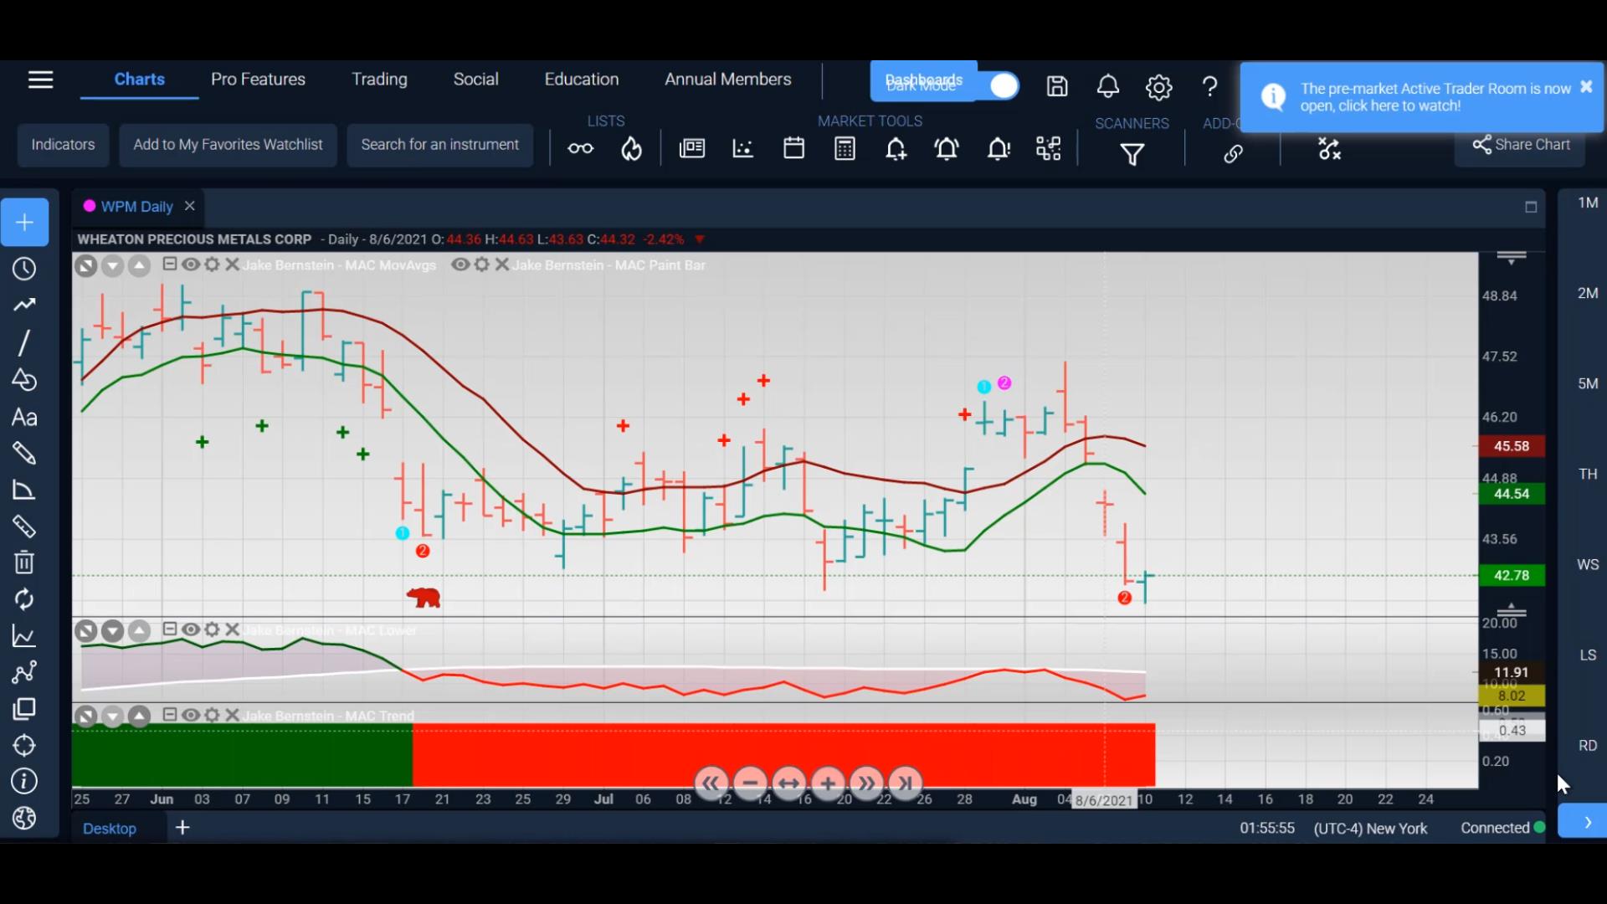The height and width of the screenshot is (904, 1607).
Task: Open the watchlist glasses icon under LISTS
Action: pyautogui.click(x=580, y=149)
